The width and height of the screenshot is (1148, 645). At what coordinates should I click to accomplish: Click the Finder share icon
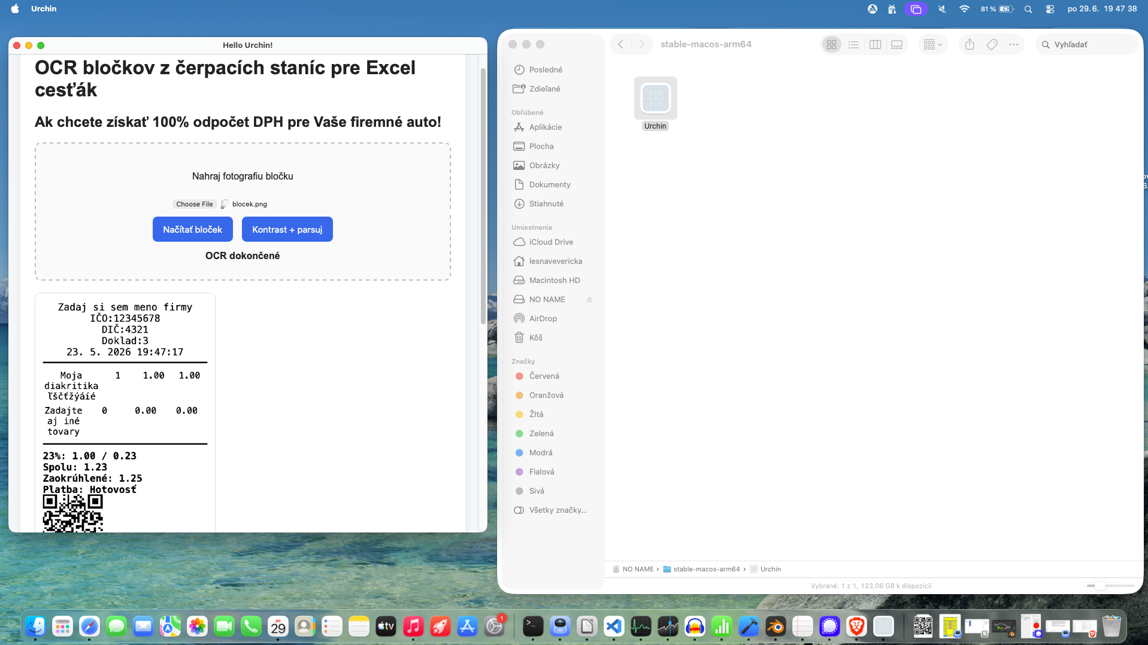(970, 44)
